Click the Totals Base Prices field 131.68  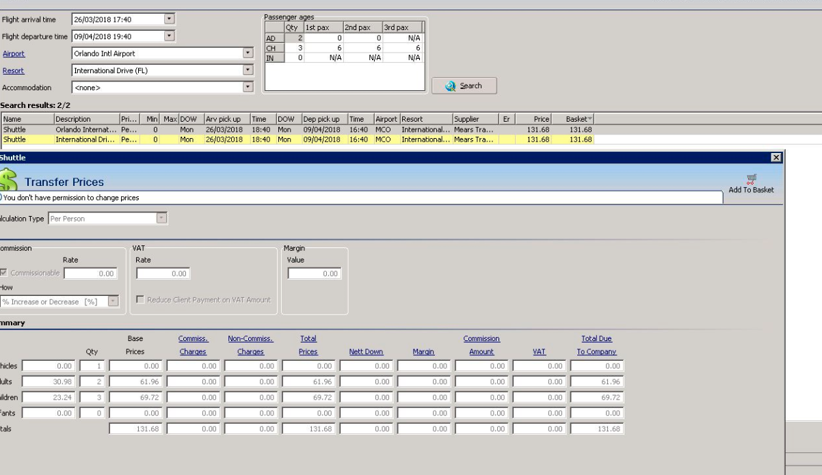tap(135, 429)
